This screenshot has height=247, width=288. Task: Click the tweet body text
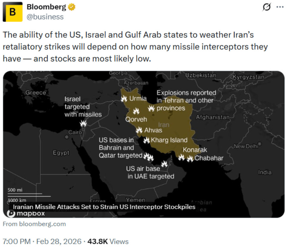pos(135,47)
